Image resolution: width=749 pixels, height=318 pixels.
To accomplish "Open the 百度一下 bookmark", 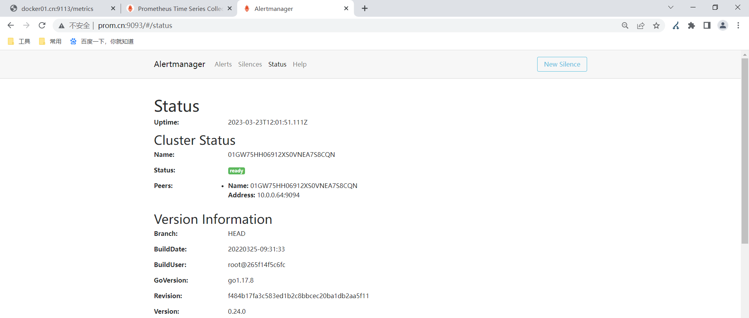I will click(x=102, y=41).
